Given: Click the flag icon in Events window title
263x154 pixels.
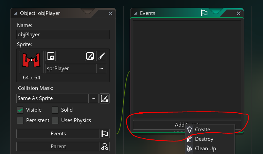Looking at the screenshot, I should (204, 13).
